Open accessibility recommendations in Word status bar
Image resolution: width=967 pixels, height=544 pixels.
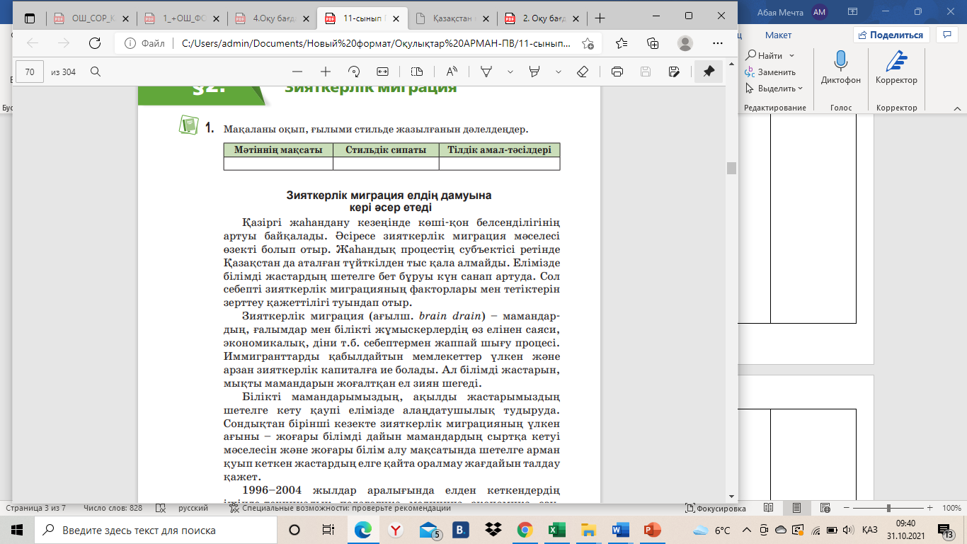pyautogui.click(x=341, y=508)
